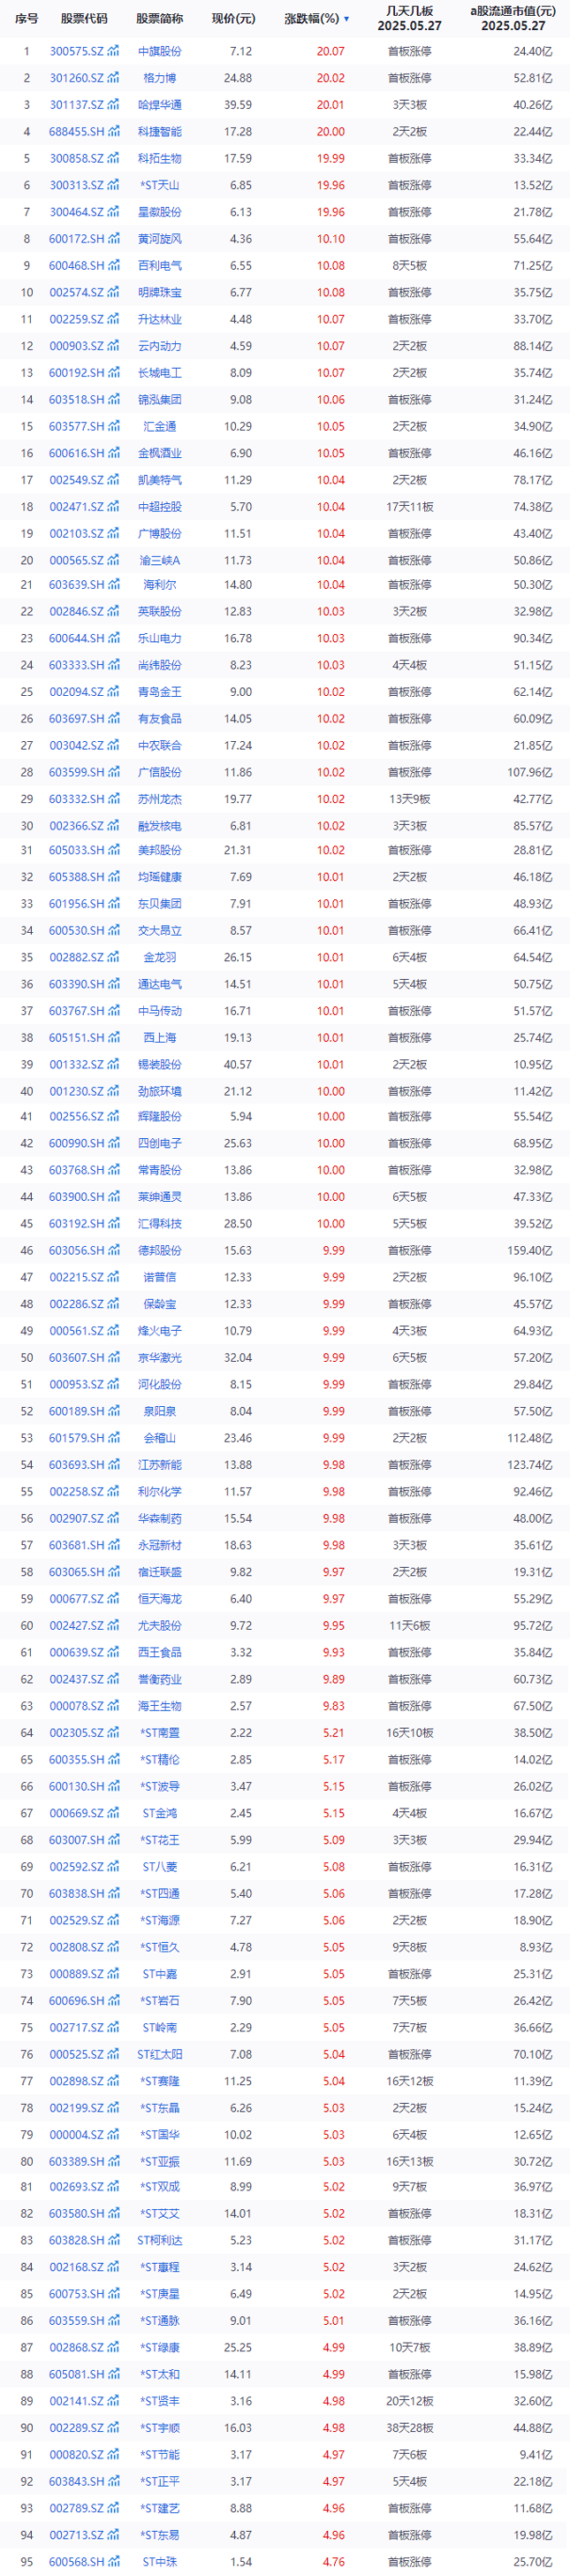The width and height of the screenshot is (570, 2576).
Task: Click the chart icon next to 600568.SH
Action: point(113,2562)
